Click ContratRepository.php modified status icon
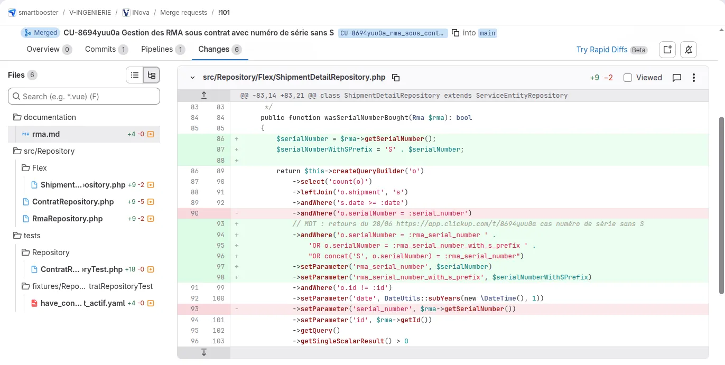 [151, 202]
